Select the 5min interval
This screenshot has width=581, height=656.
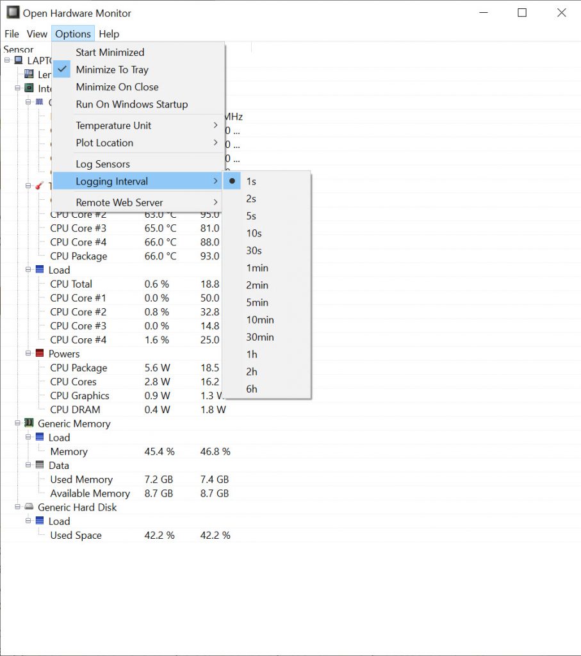click(x=267, y=302)
